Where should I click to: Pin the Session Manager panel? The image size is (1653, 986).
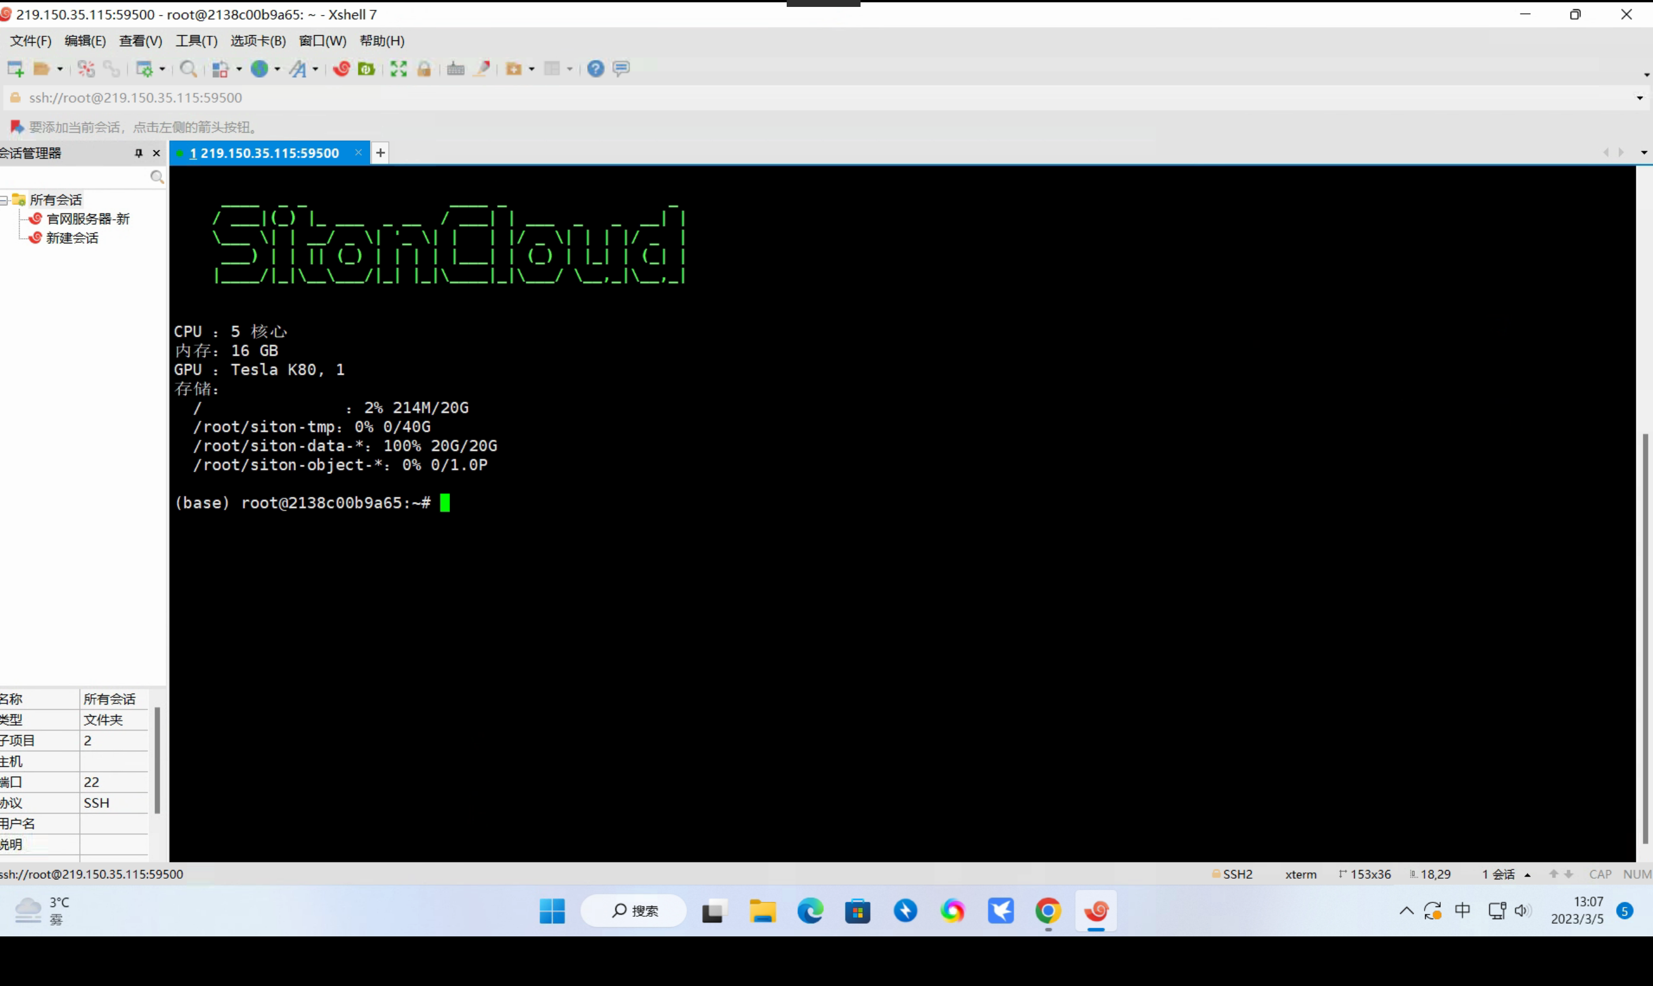(x=138, y=153)
